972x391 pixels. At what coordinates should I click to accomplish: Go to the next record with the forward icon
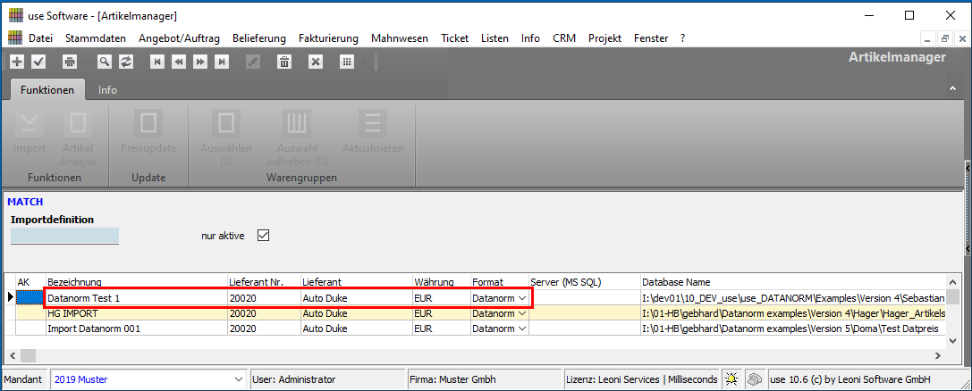pyautogui.click(x=200, y=62)
